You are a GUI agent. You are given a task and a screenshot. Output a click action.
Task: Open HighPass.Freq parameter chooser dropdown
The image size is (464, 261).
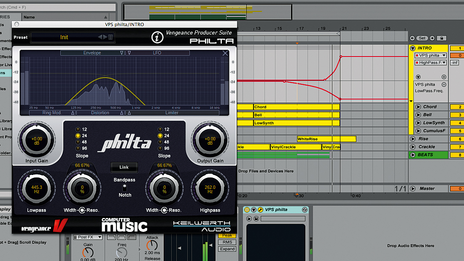tap(431, 62)
